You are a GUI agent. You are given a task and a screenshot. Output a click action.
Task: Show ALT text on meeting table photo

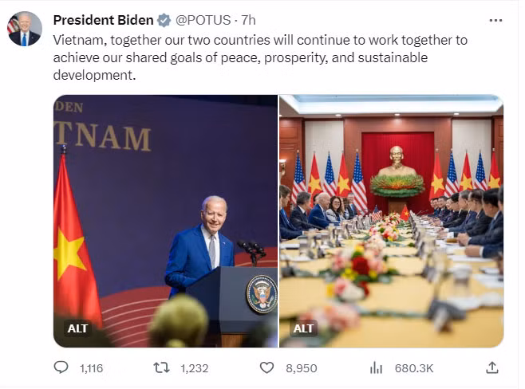point(303,328)
